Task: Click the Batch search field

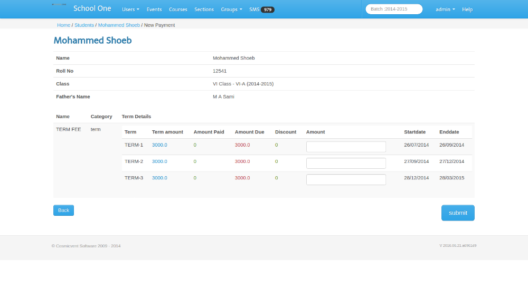Action: pyautogui.click(x=394, y=9)
